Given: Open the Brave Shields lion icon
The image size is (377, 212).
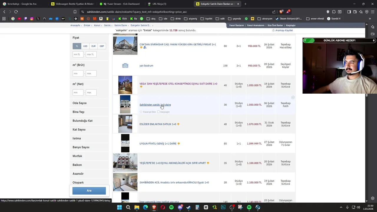Looking at the screenshot, I should (x=281, y=12).
